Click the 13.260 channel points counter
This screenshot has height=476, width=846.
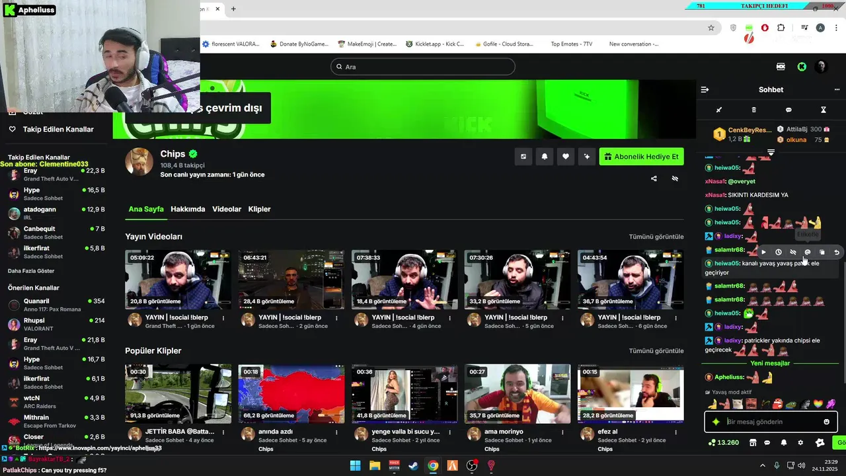(723, 442)
